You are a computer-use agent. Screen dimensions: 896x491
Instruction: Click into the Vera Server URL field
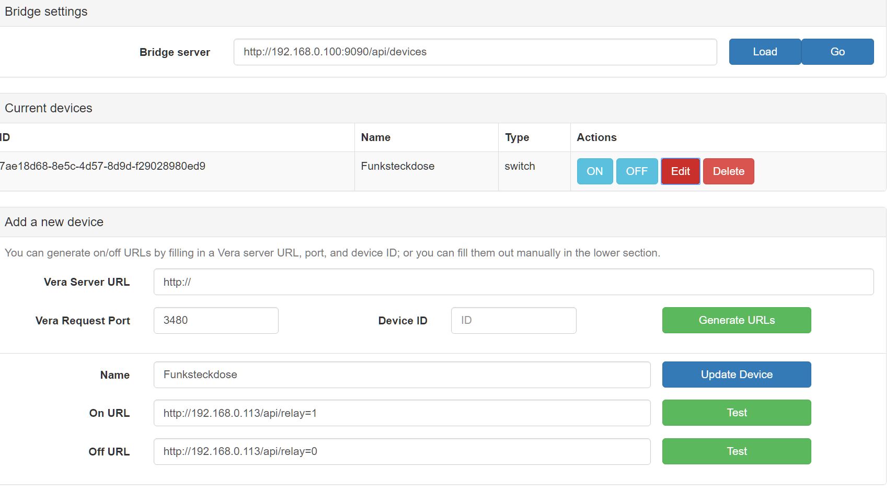[513, 282]
